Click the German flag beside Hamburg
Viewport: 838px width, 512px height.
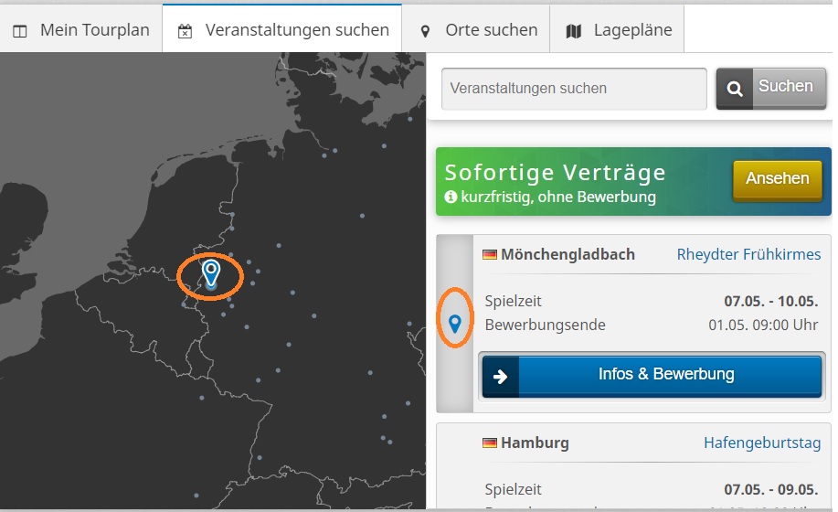coord(490,443)
